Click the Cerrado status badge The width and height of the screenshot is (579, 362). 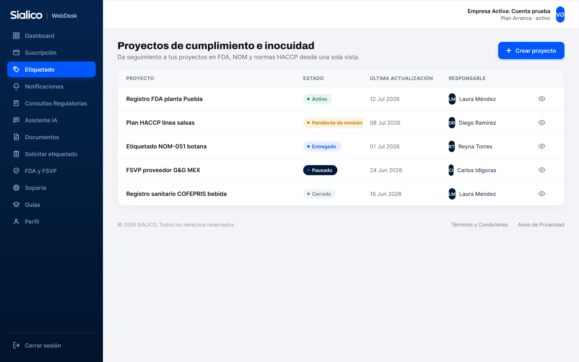(x=319, y=194)
